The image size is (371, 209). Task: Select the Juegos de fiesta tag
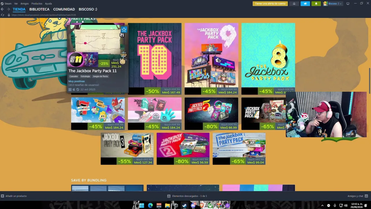tap(100, 76)
